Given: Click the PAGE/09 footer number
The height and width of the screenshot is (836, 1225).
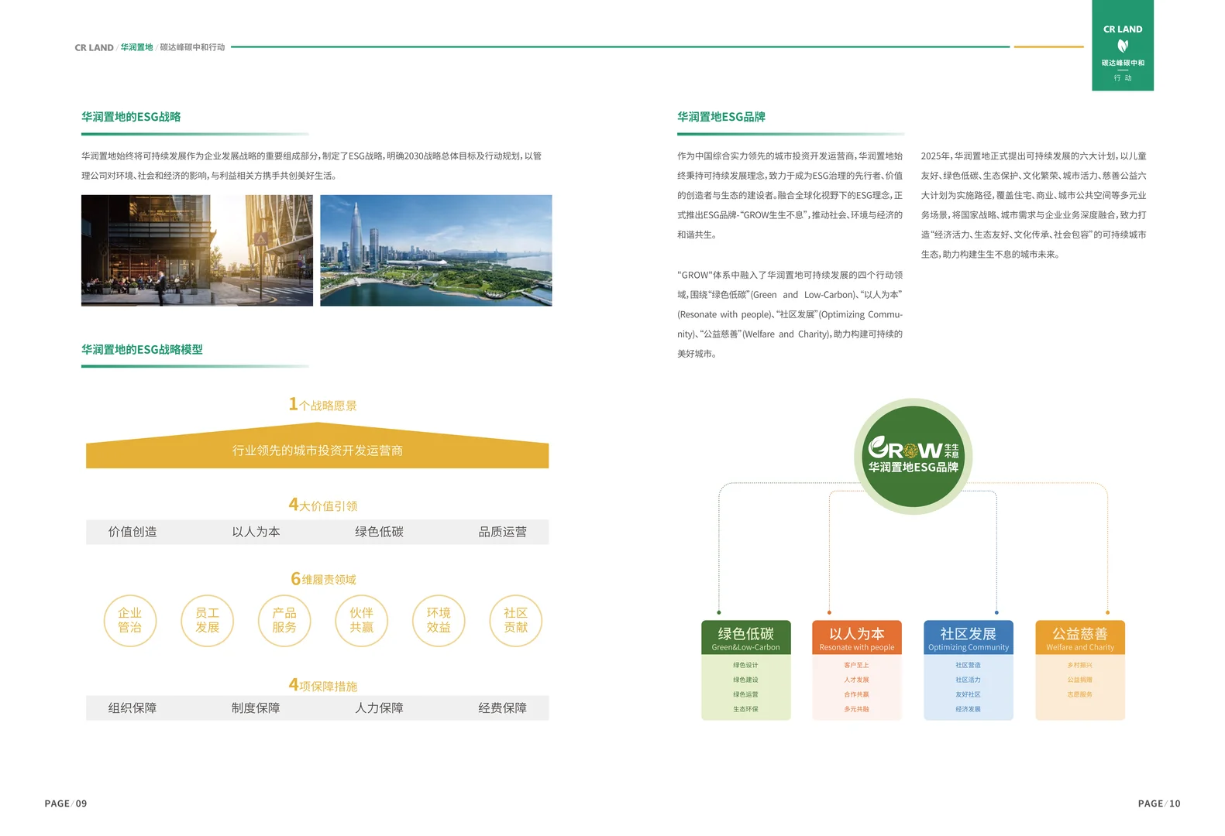Looking at the screenshot, I should [x=66, y=803].
